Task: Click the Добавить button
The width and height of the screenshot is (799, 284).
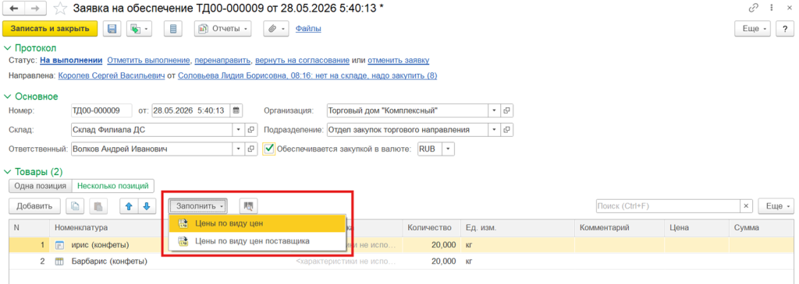Action: [x=34, y=205]
